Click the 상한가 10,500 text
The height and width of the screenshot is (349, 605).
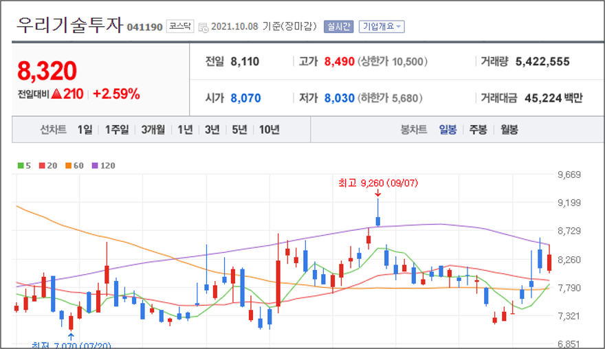393,61
